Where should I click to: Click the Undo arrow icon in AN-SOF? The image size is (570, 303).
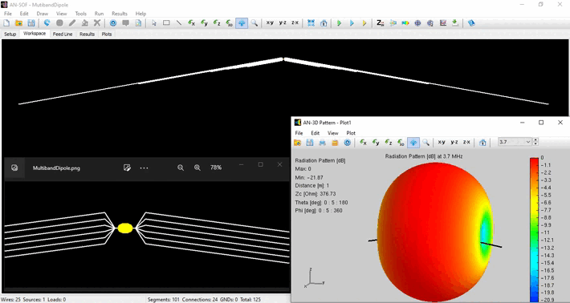click(47, 23)
